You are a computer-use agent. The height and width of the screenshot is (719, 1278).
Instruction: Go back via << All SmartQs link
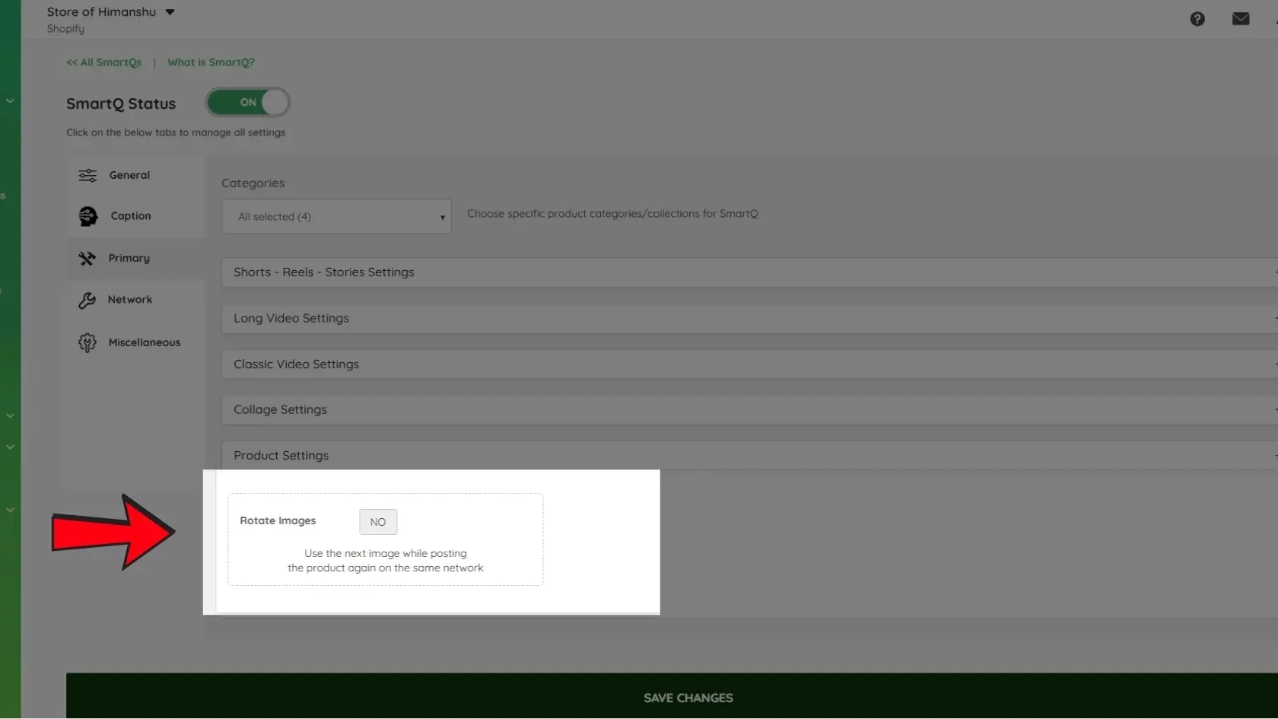[x=103, y=62]
